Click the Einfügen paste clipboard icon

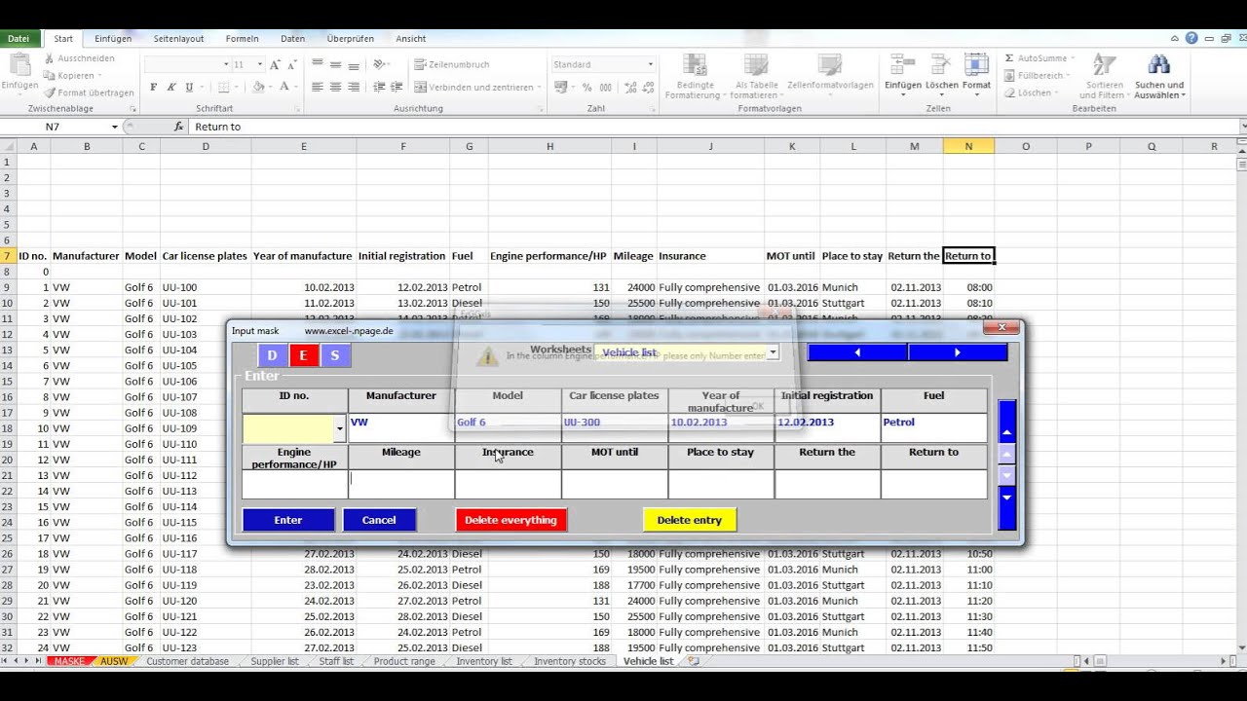click(x=19, y=66)
